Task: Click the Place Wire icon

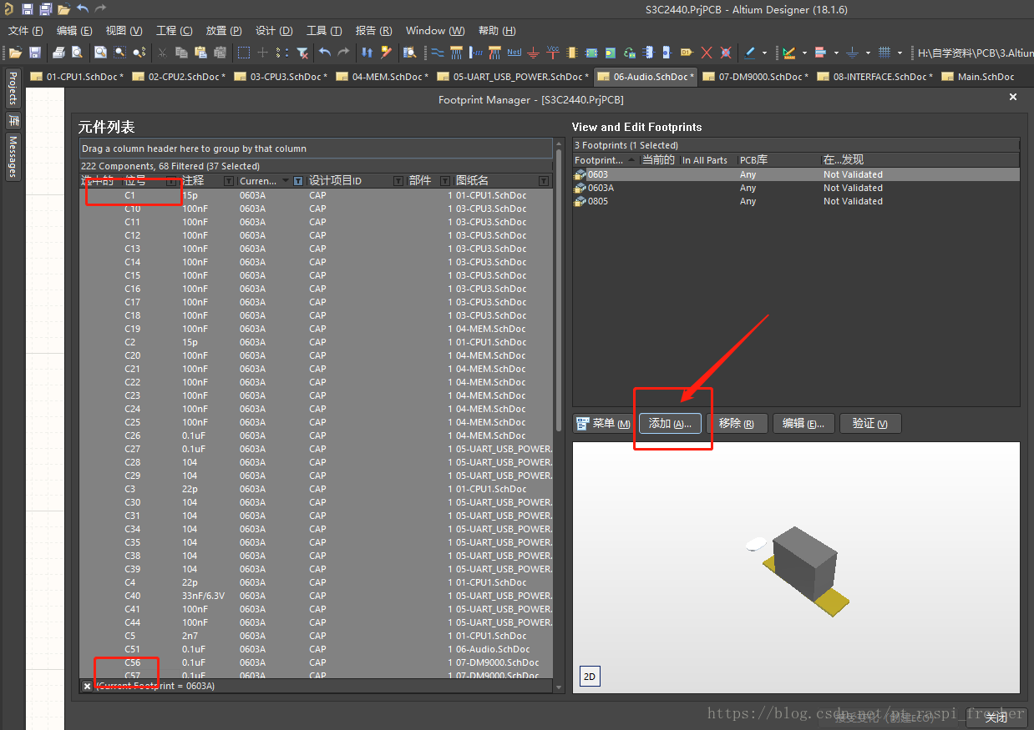Action: click(437, 53)
